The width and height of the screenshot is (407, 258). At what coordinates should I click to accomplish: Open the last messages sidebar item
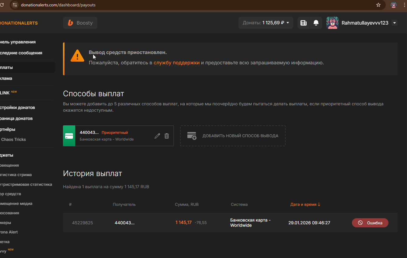coord(21,53)
